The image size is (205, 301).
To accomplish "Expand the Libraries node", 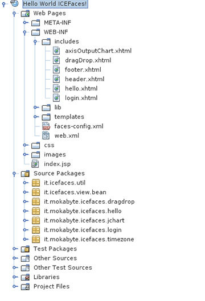I will click(x=15, y=277).
